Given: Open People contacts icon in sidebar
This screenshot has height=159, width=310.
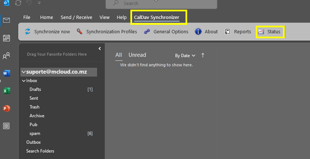Looking at the screenshot, I should point(6,56).
